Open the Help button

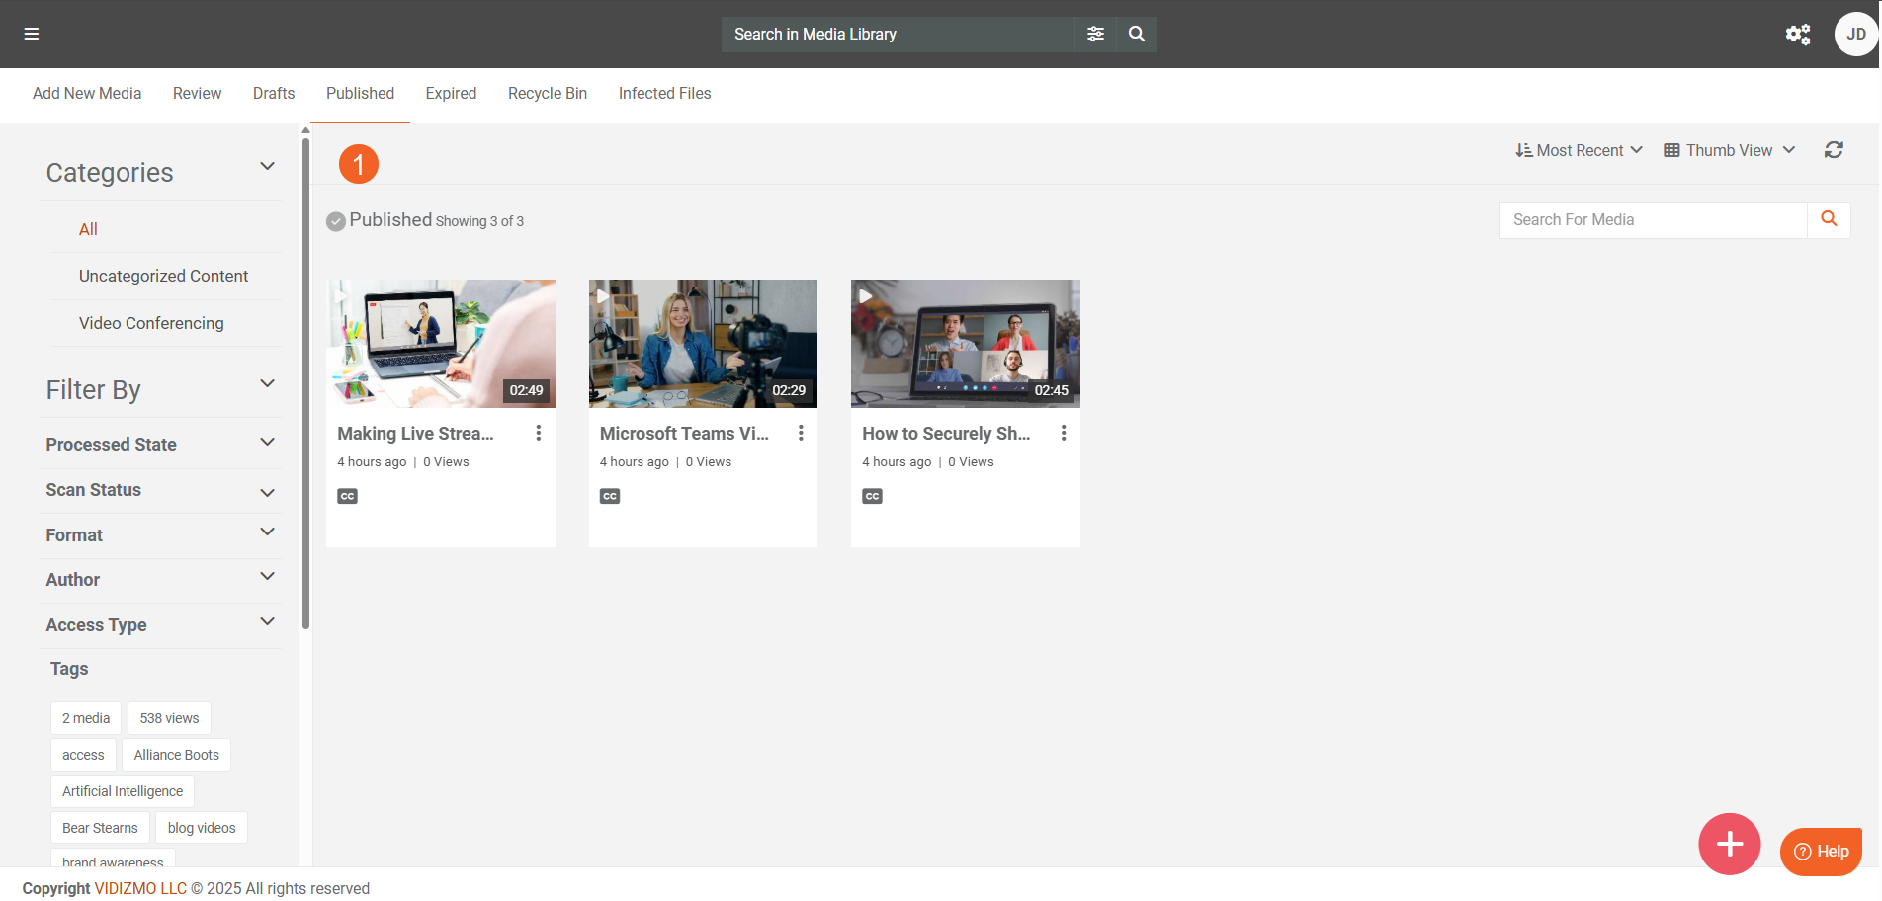click(x=1821, y=851)
